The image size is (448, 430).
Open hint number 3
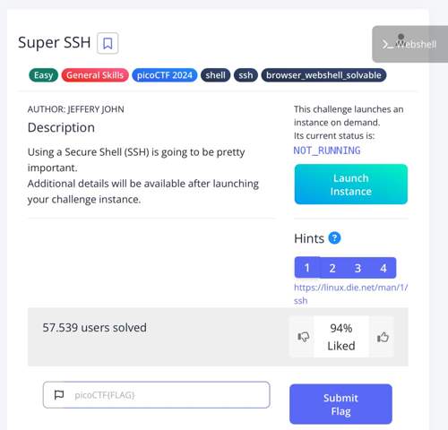coord(358,268)
